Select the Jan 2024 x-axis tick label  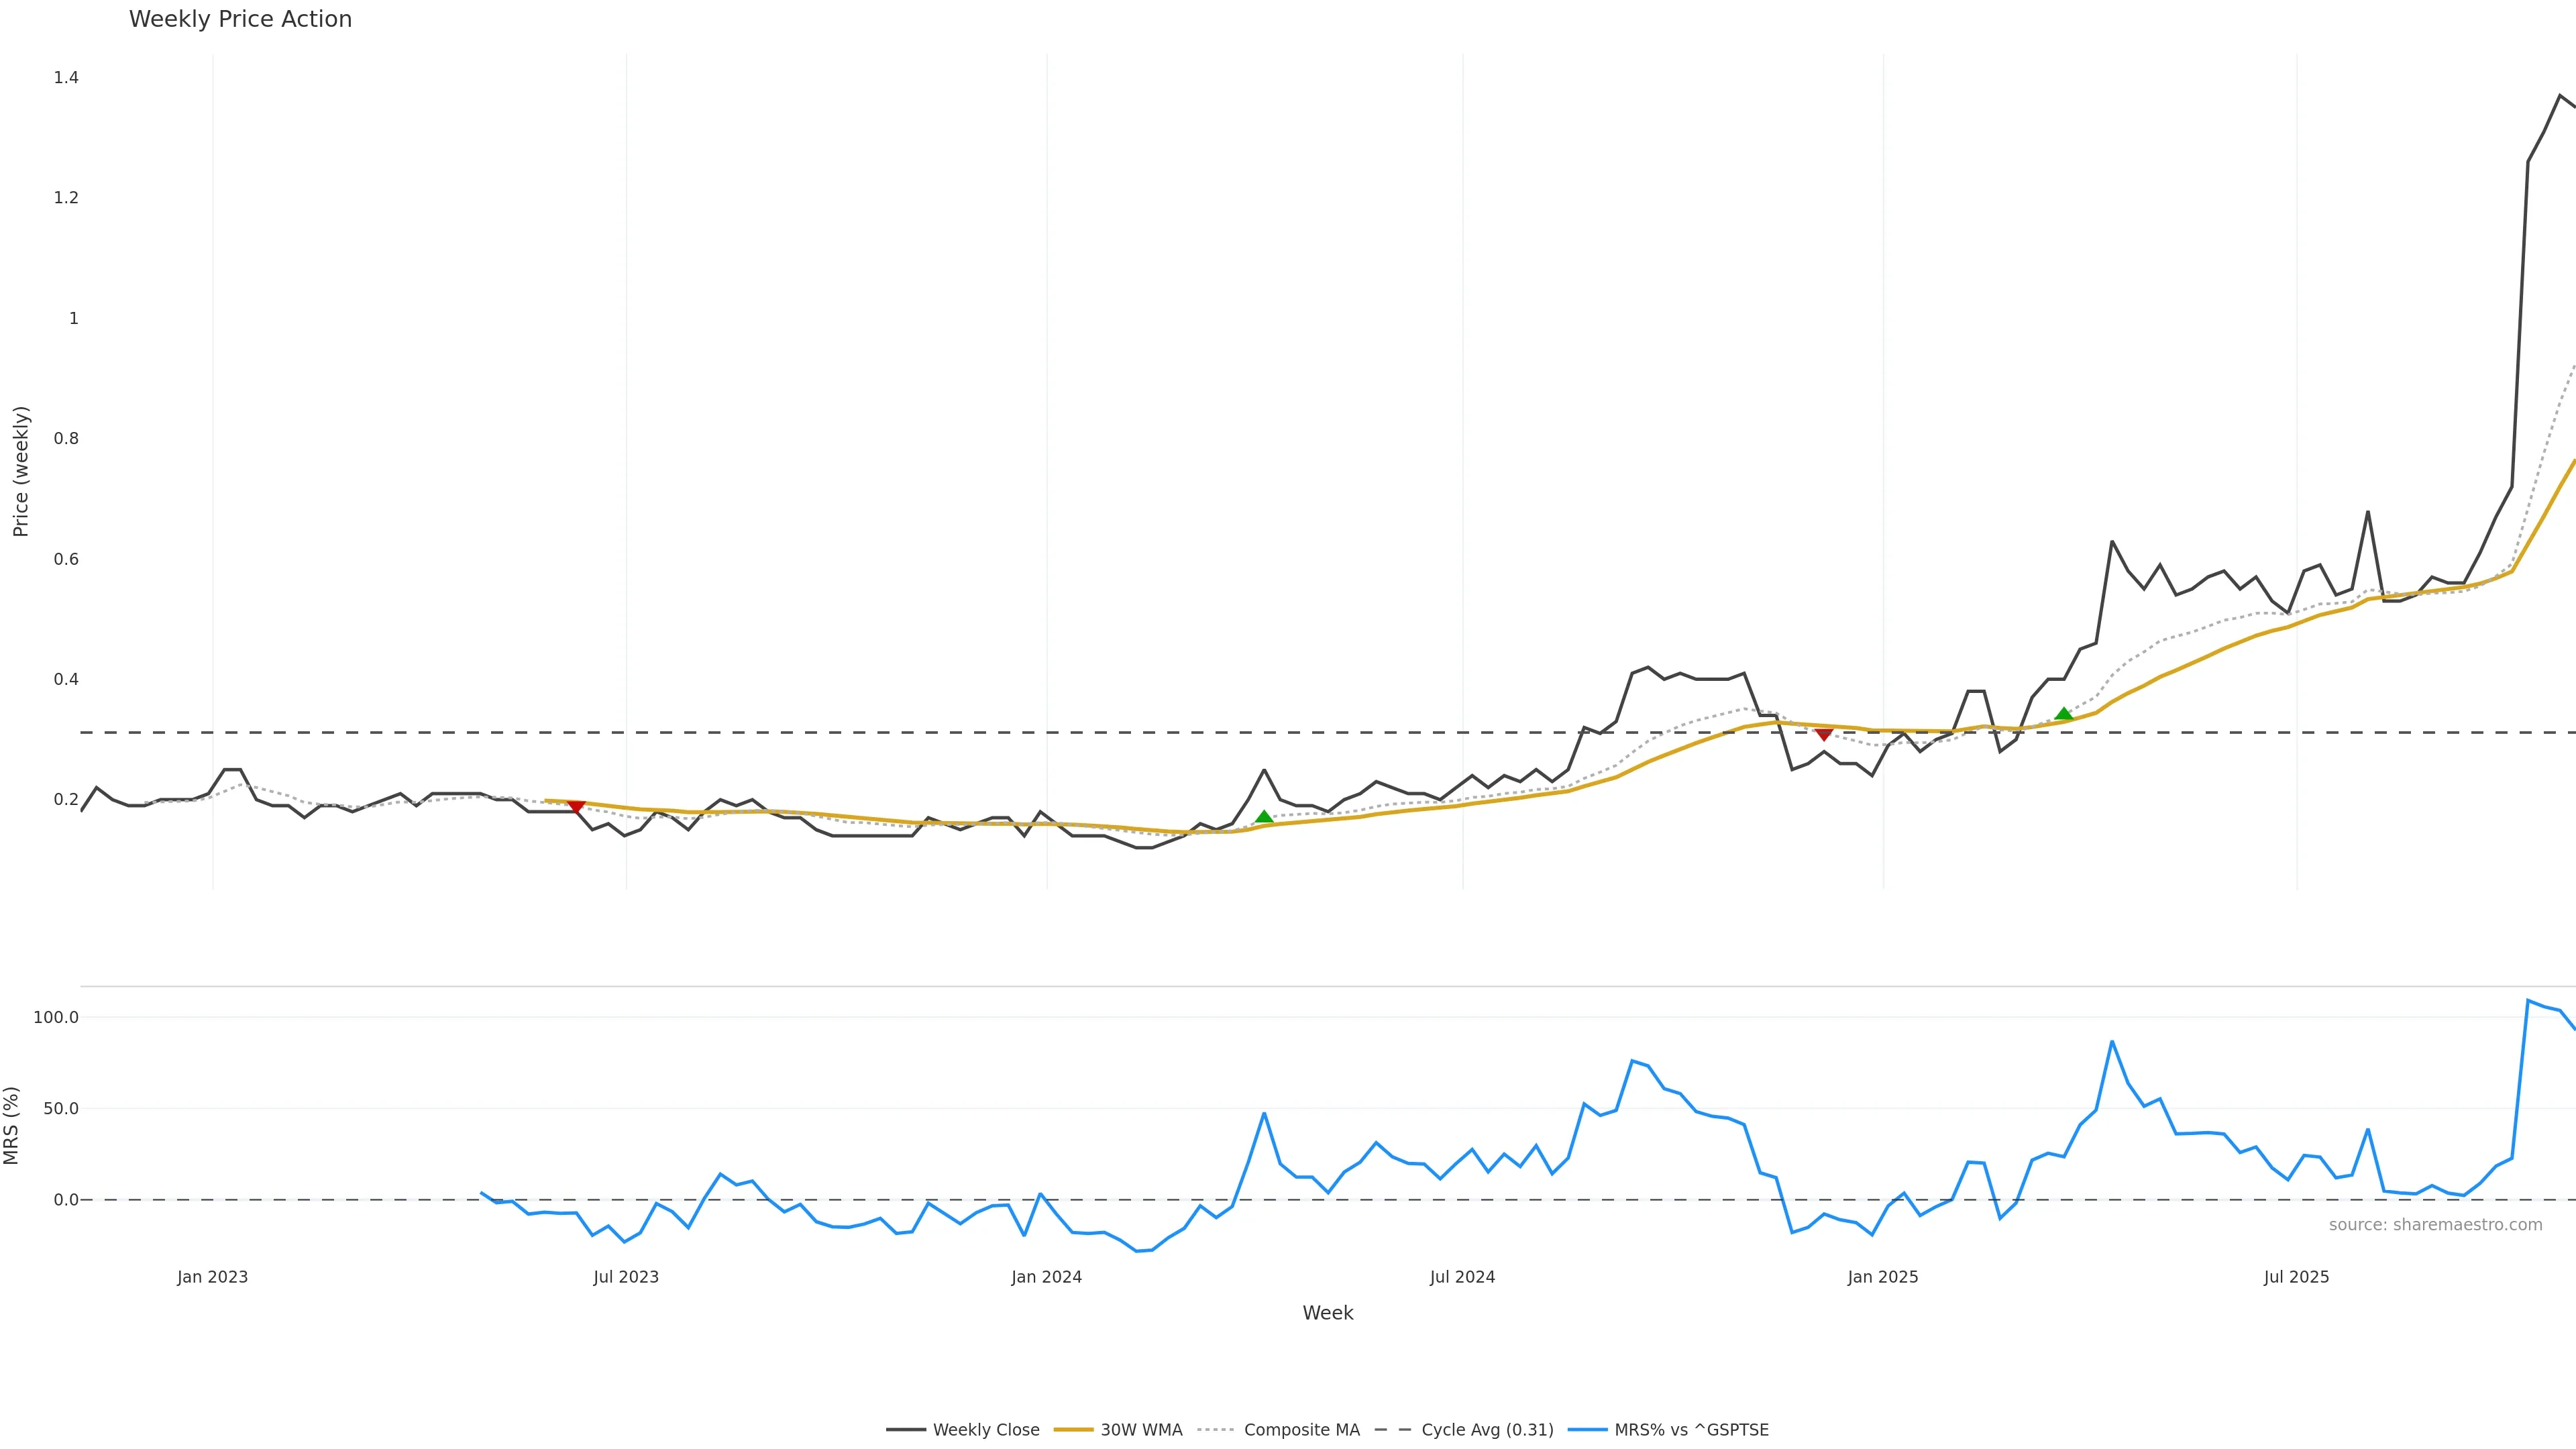[x=1046, y=1277]
